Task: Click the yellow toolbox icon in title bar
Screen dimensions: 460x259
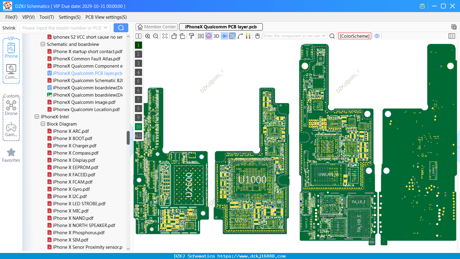Action: 422,6
